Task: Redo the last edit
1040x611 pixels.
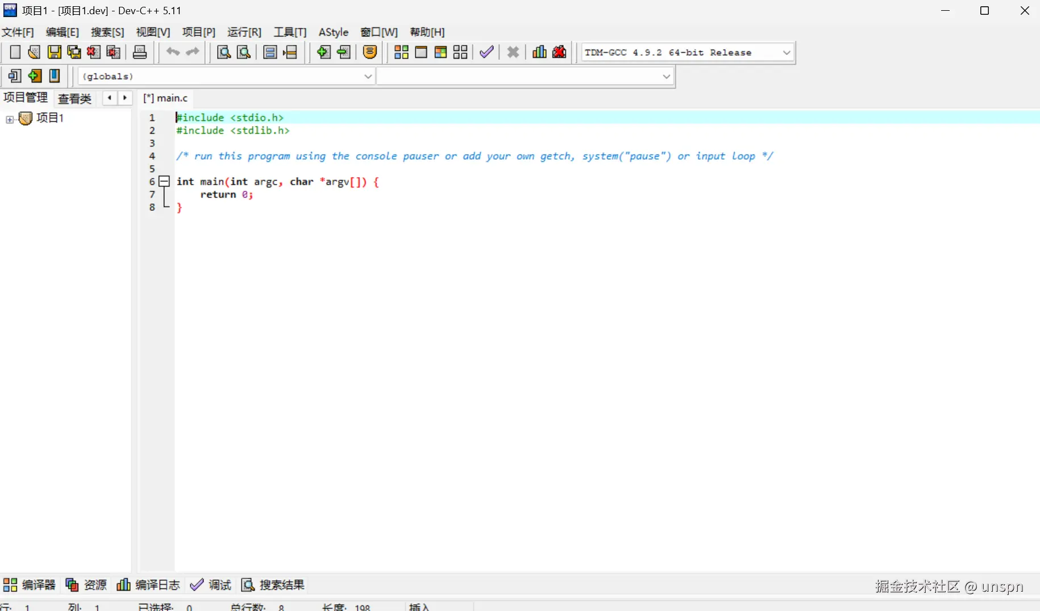Action: 192,52
